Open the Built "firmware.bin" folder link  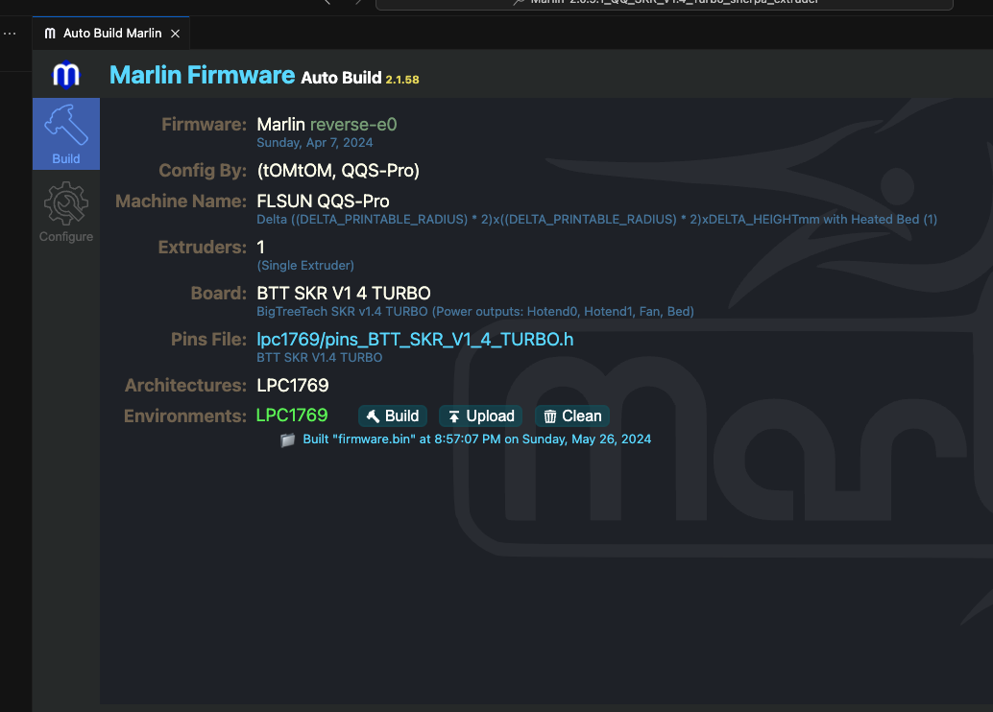[x=477, y=439]
